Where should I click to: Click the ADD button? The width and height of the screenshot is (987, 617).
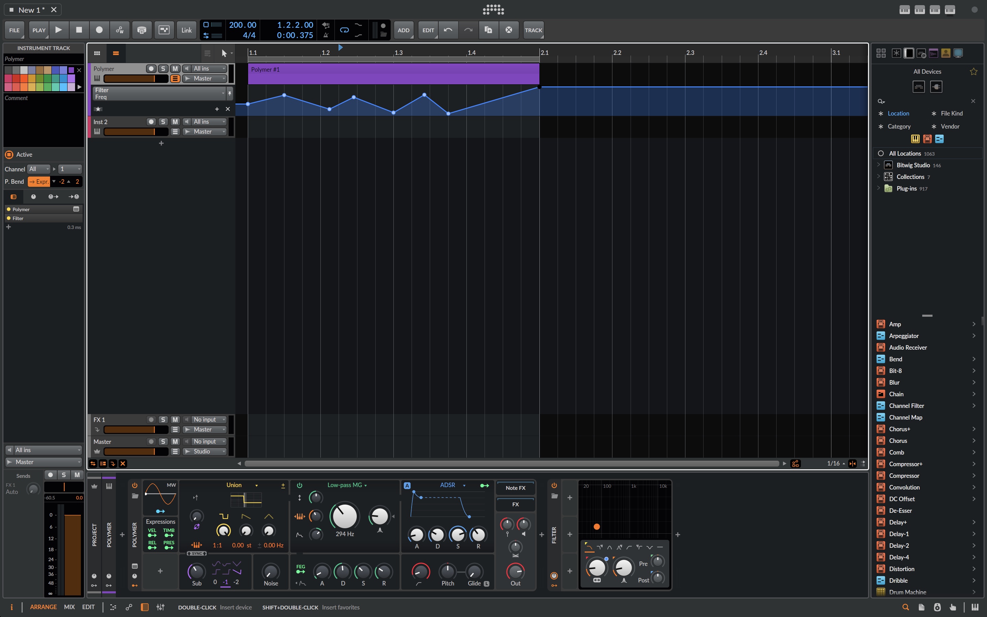(403, 30)
